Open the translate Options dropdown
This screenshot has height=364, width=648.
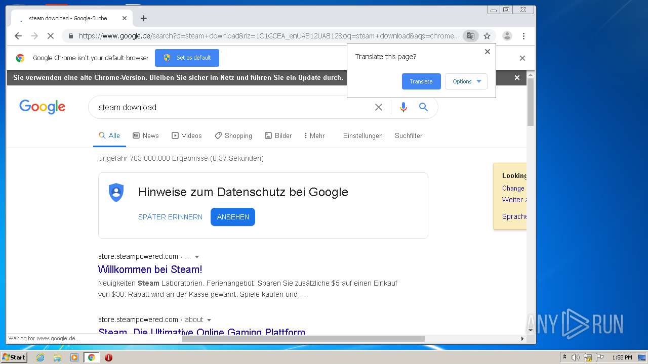click(x=466, y=81)
